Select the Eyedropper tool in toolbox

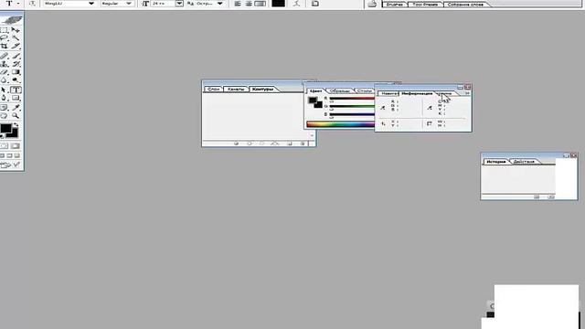(x=16, y=108)
